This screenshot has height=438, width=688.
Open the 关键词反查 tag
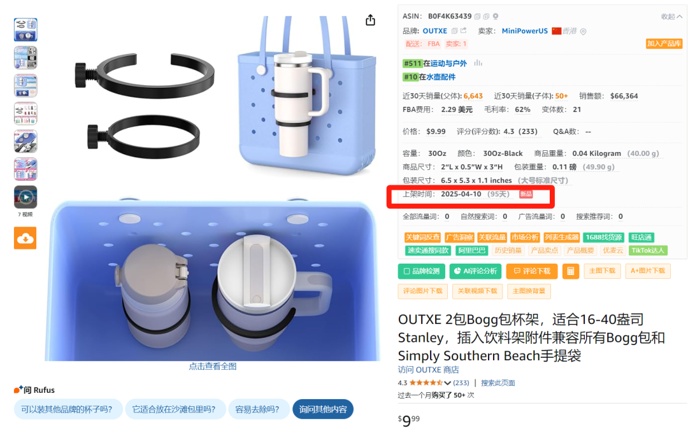(422, 237)
